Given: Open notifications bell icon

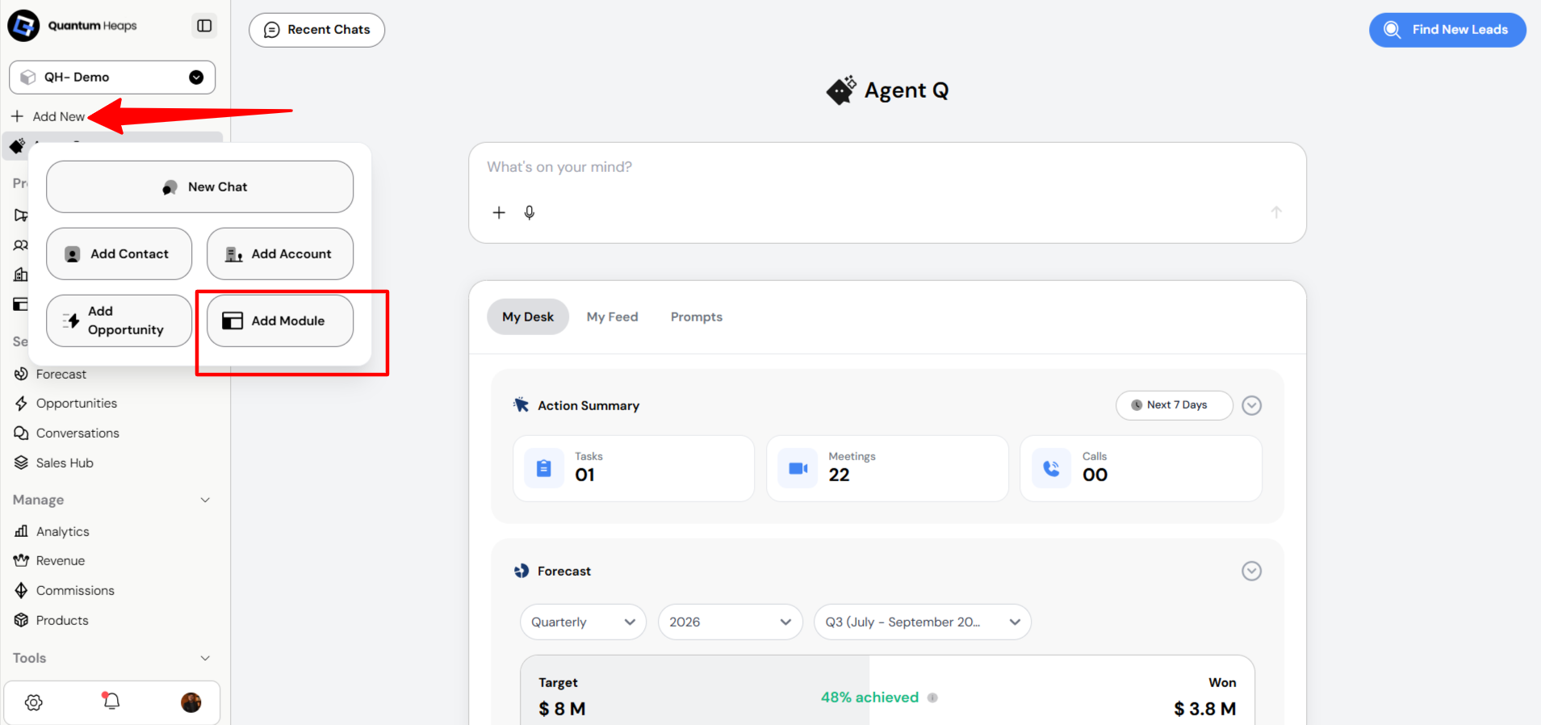Looking at the screenshot, I should point(111,701).
